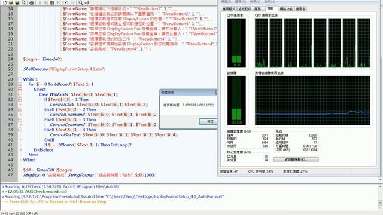Collapse the Case WinExists fold marker
This screenshot has height=215, width=383.
pos(20,94)
